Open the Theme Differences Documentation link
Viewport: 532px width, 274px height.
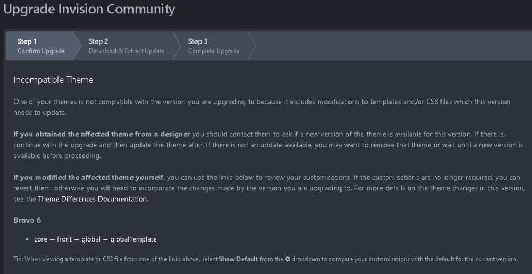92,199
